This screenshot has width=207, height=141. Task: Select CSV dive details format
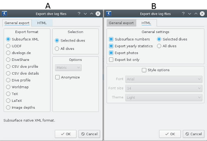[x=22, y=74]
